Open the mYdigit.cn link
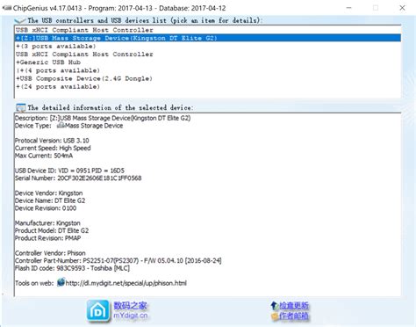Viewport: 416px width, 327px height. tap(131, 316)
